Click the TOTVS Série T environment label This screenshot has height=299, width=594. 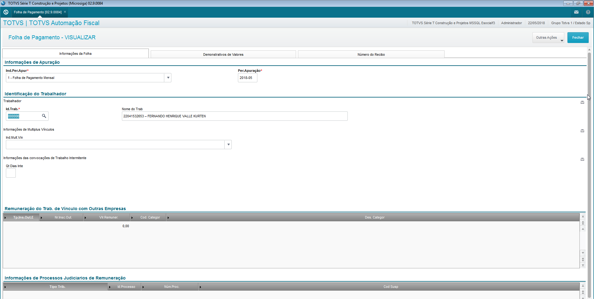click(x=453, y=23)
